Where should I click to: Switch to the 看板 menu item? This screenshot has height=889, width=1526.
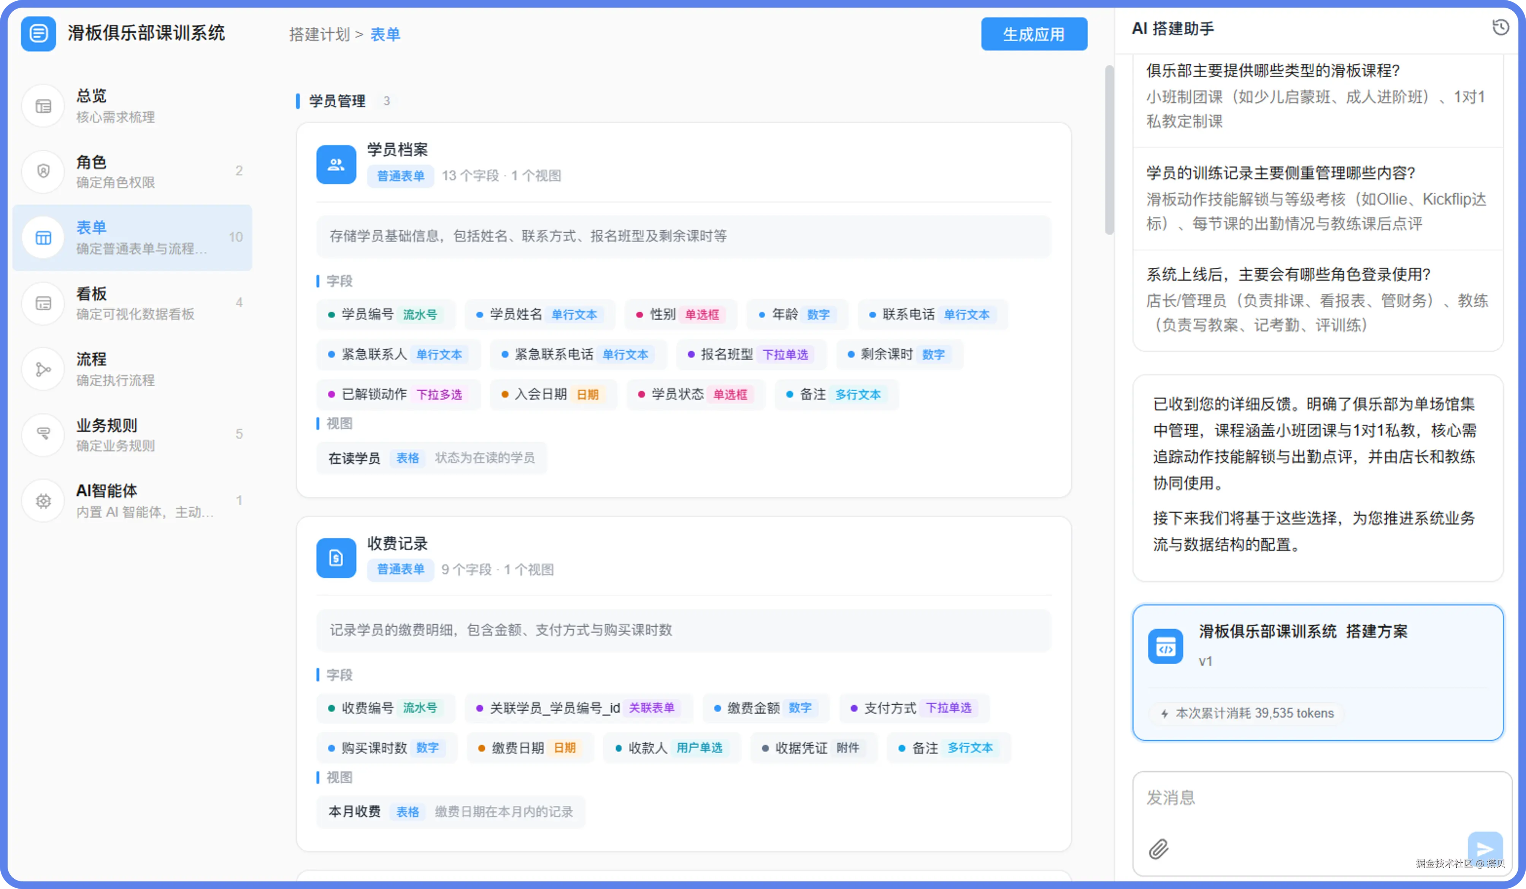[132, 303]
